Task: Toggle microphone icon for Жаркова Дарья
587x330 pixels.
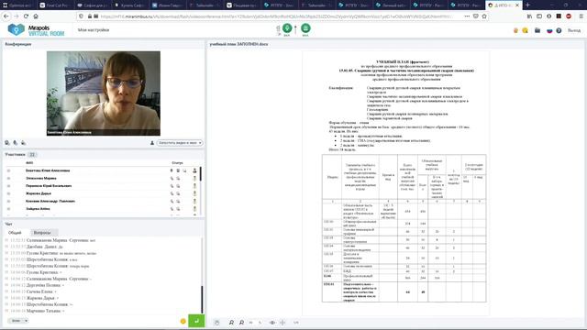Action: coord(172,193)
